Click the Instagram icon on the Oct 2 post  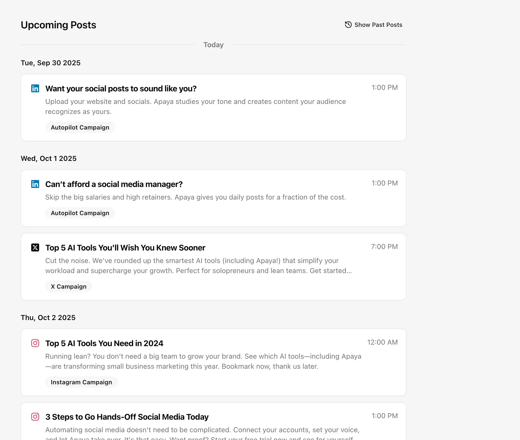coord(35,343)
